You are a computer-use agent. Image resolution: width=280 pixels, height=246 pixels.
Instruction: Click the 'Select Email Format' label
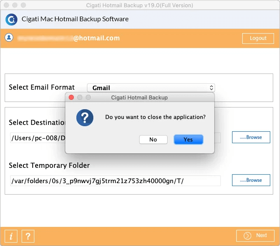click(x=42, y=88)
